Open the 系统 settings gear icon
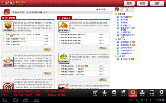166x103 pixels. click(x=161, y=93)
